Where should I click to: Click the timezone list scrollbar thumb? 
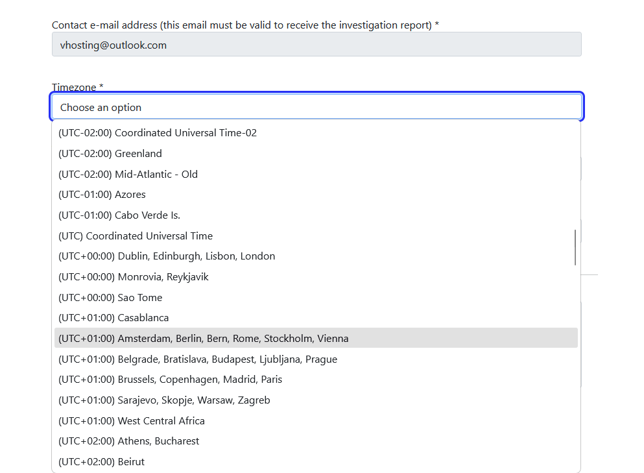click(575, 247)
